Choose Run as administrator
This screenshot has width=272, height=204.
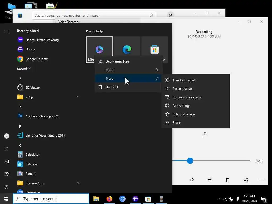(x=195, y=97)
